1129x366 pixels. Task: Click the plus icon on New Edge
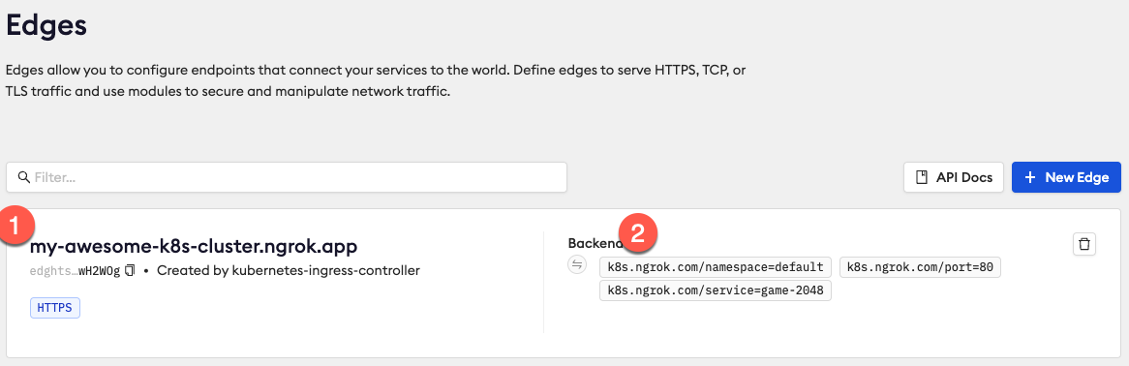pos(1030,177)
